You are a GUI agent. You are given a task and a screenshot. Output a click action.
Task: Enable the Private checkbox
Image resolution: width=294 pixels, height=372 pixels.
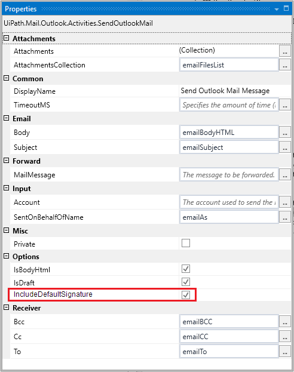(186, 243)
